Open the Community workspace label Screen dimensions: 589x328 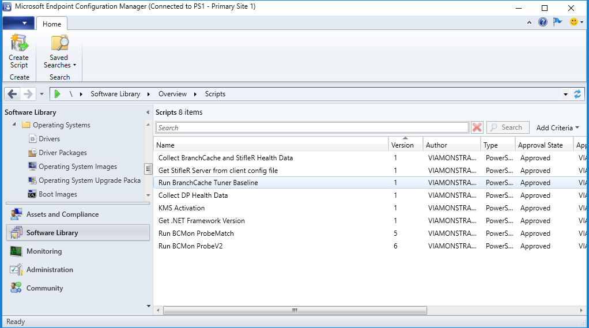pos(45,288)
